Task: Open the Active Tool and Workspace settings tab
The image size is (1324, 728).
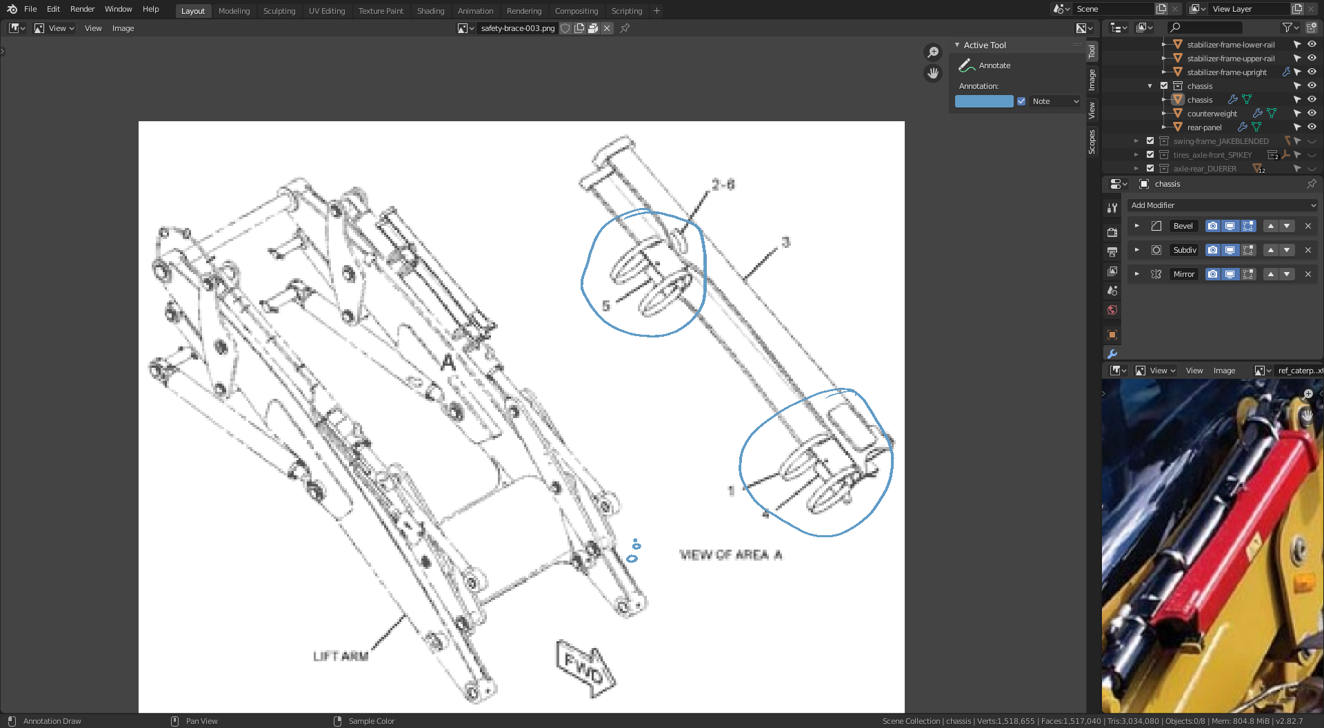Action: (x=1112, y=208)
